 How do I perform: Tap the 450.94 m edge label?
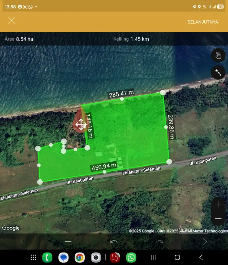pos(104,167)
